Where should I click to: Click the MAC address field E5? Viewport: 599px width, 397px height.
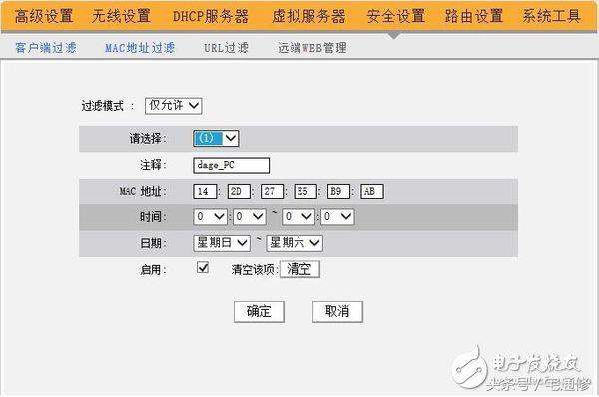[x=305, y=192]
